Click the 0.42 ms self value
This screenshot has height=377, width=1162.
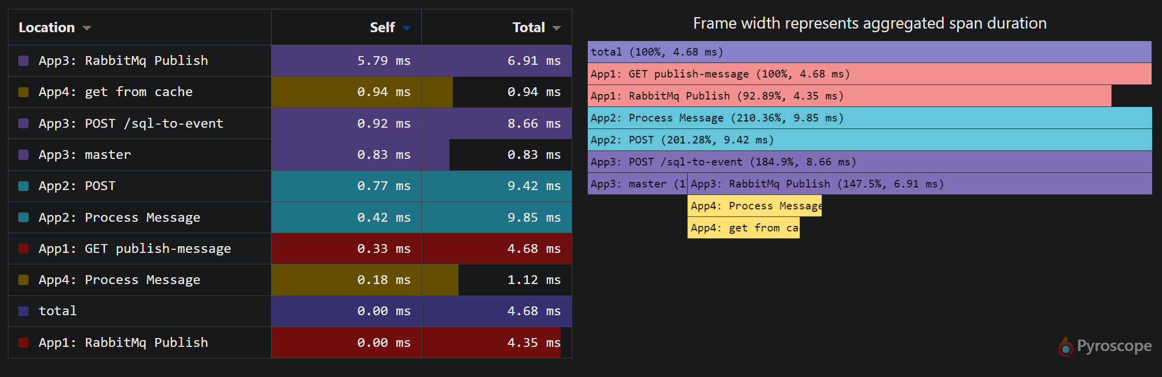[x=384, y=218]
